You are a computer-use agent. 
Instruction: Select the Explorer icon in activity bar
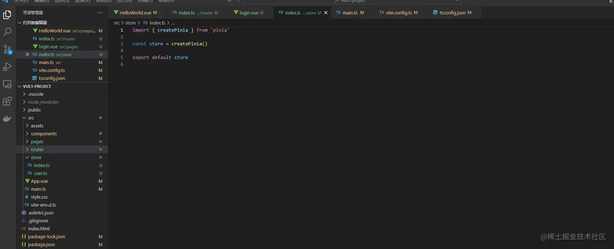[x=6, y=14]
